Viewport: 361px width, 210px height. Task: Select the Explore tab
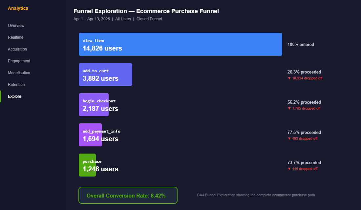pyautogui.click(x=14, y=96)
